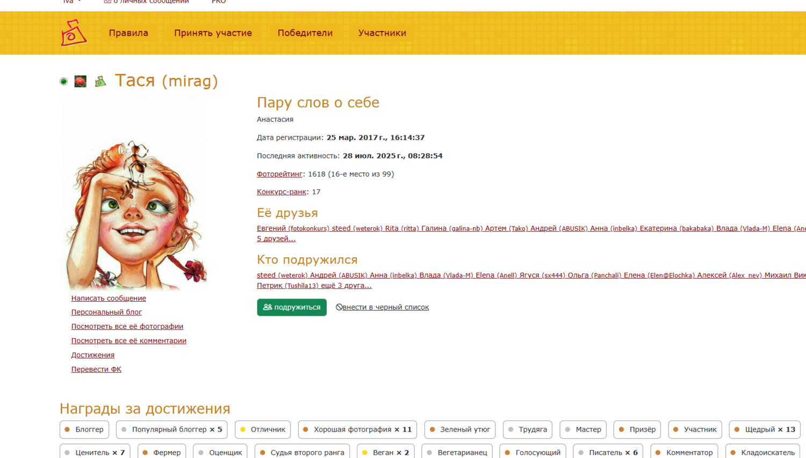
Task: Click the site logo in yellow header
Action: [x=74, y=33]
